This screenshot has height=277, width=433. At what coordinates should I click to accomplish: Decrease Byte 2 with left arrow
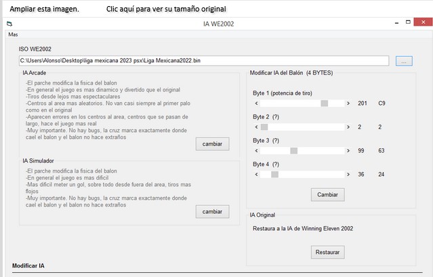pyautogui.click(x=256, y=127)
